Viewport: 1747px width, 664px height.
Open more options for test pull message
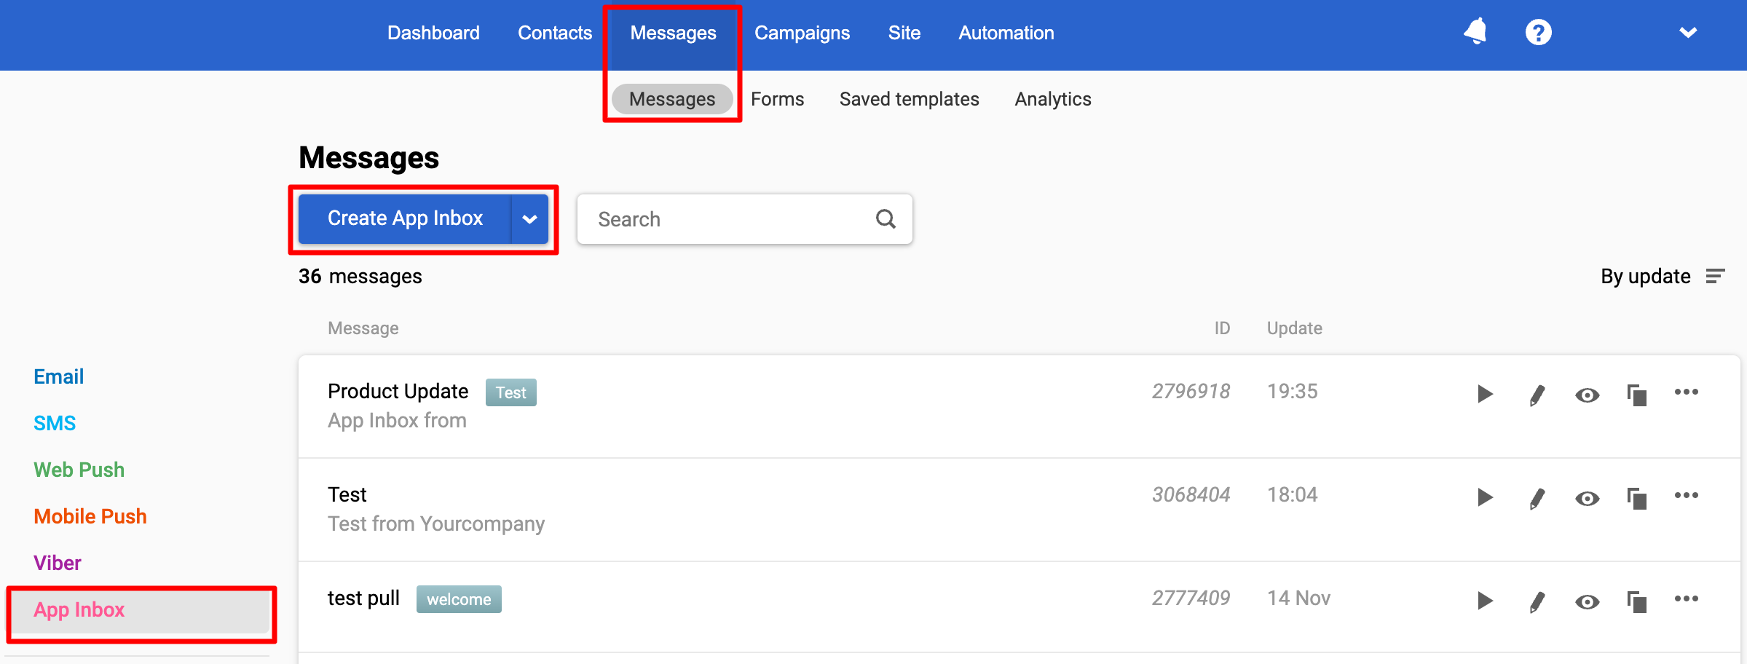pos(1686,599)
